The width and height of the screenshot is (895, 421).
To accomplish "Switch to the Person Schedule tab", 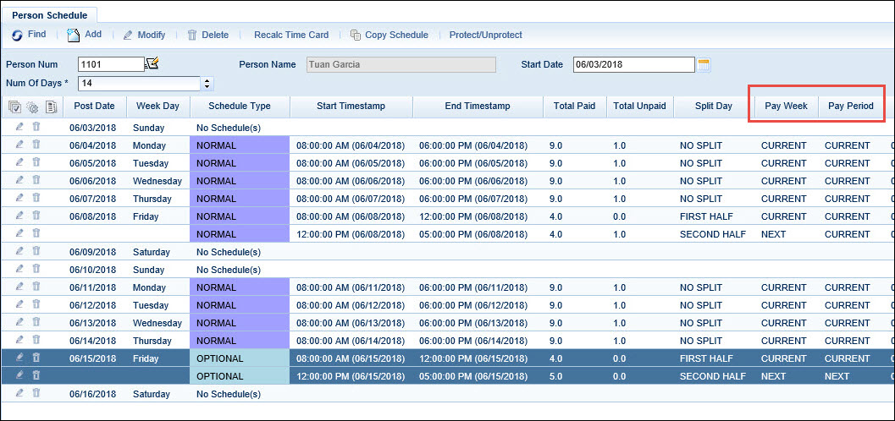I will coord(50,15).
